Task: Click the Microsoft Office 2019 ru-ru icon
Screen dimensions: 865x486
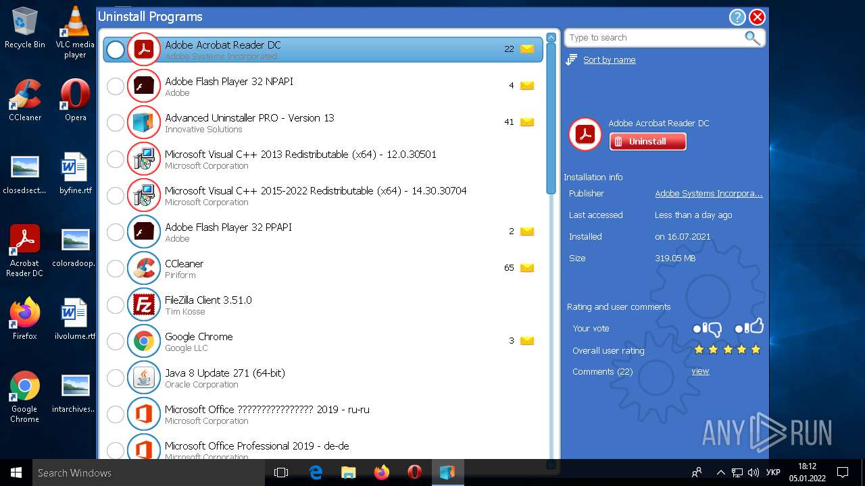Action: pyautogui.click(x=143, y=414)
